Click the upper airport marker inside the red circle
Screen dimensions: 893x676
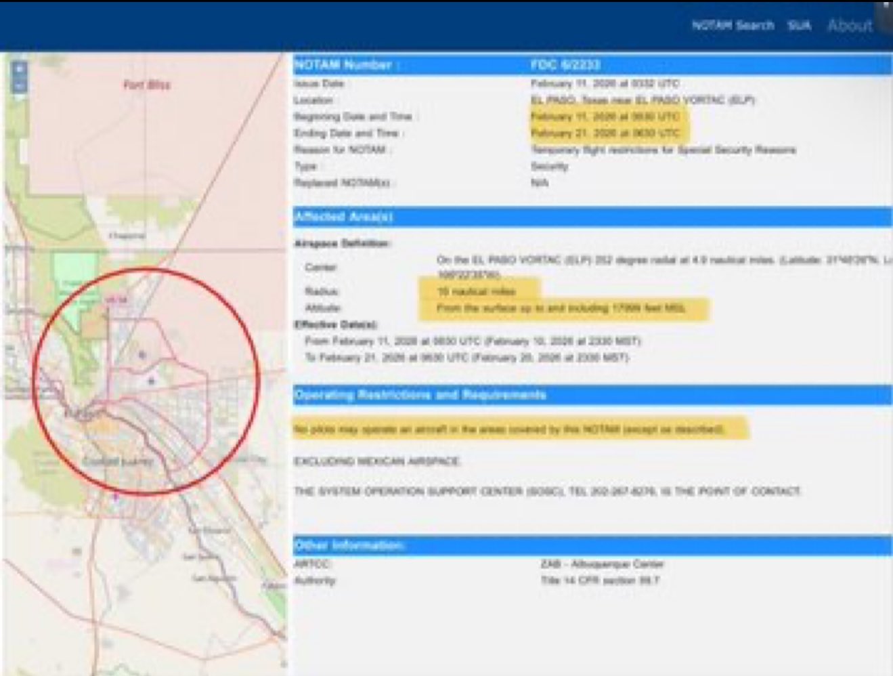point(142,354)
